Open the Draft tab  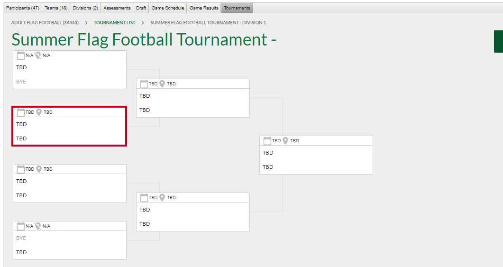141,8
